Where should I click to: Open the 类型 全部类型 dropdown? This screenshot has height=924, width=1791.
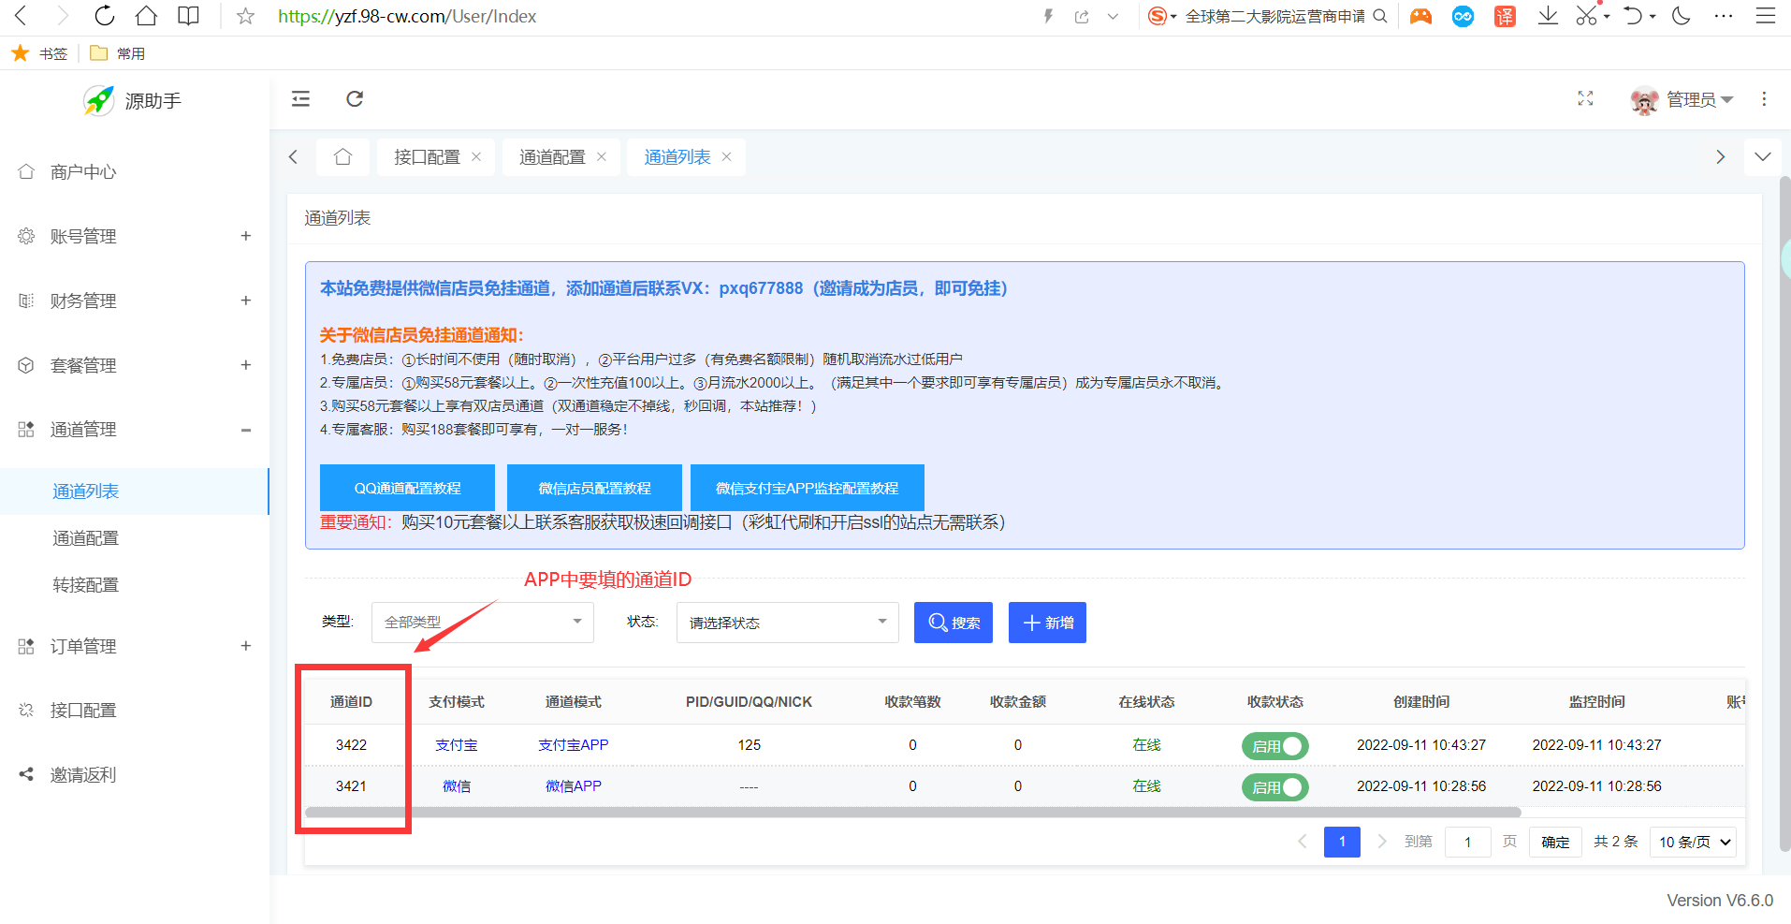coord(483,623)
